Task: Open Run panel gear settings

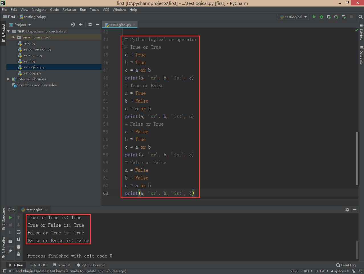Action: tap(347, 210)
